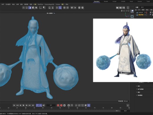This screenshot has width=153, height=115.
Task: Toggle red visibility dots of Default object
Action: (x=147, y=12)
